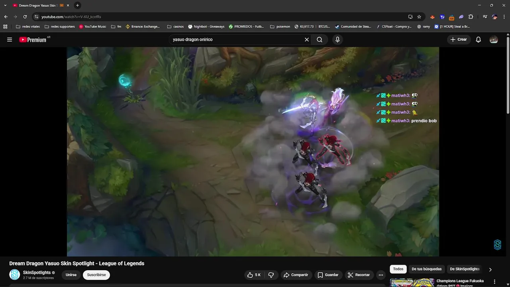Image resolution: width=510 pixels, height=287 pixels.
Task: Bookmark this page with star icon
Action: 419,17
